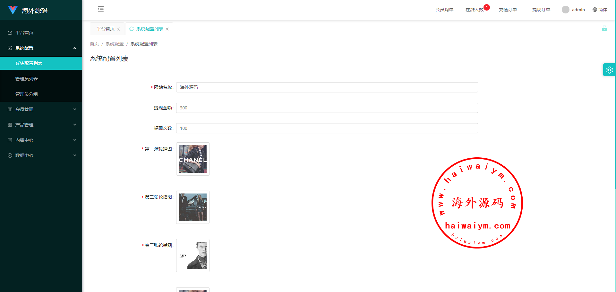Click the admin user avatar
The width and height of the screenshot is (616, 292).
[x=565, y=10]
